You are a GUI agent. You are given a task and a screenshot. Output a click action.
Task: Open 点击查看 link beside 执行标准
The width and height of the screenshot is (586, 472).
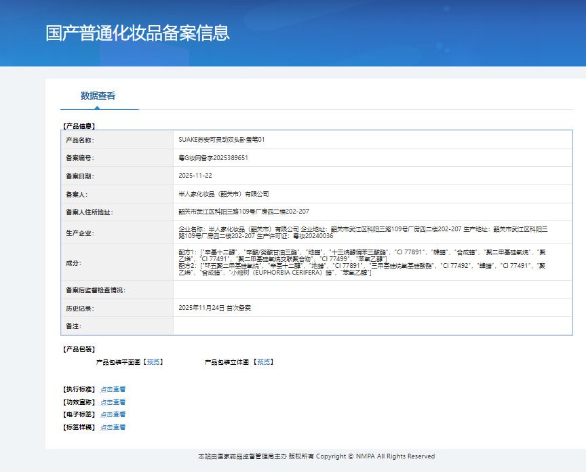(113, 389)
